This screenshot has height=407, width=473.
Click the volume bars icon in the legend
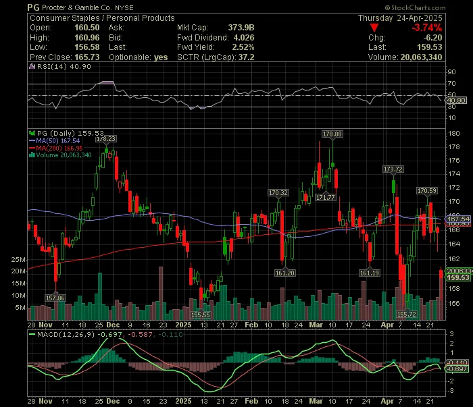pyautogui.click(x=32, y=155)
